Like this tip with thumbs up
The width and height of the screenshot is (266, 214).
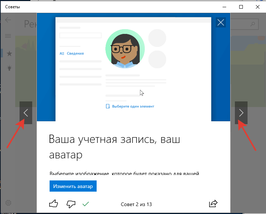53,204
